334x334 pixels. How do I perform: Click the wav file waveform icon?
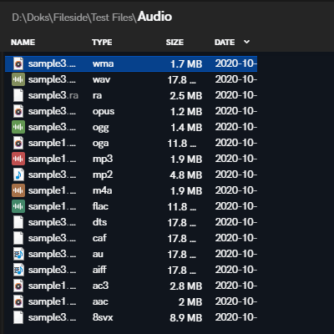tap(18, 79)
